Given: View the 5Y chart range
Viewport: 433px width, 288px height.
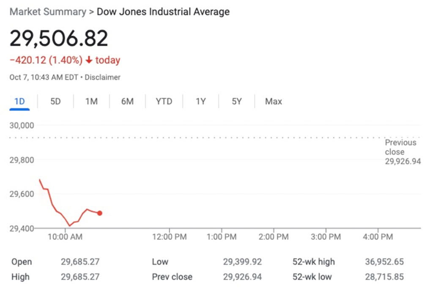Looking at the screenshot, I should pos(237,101).
